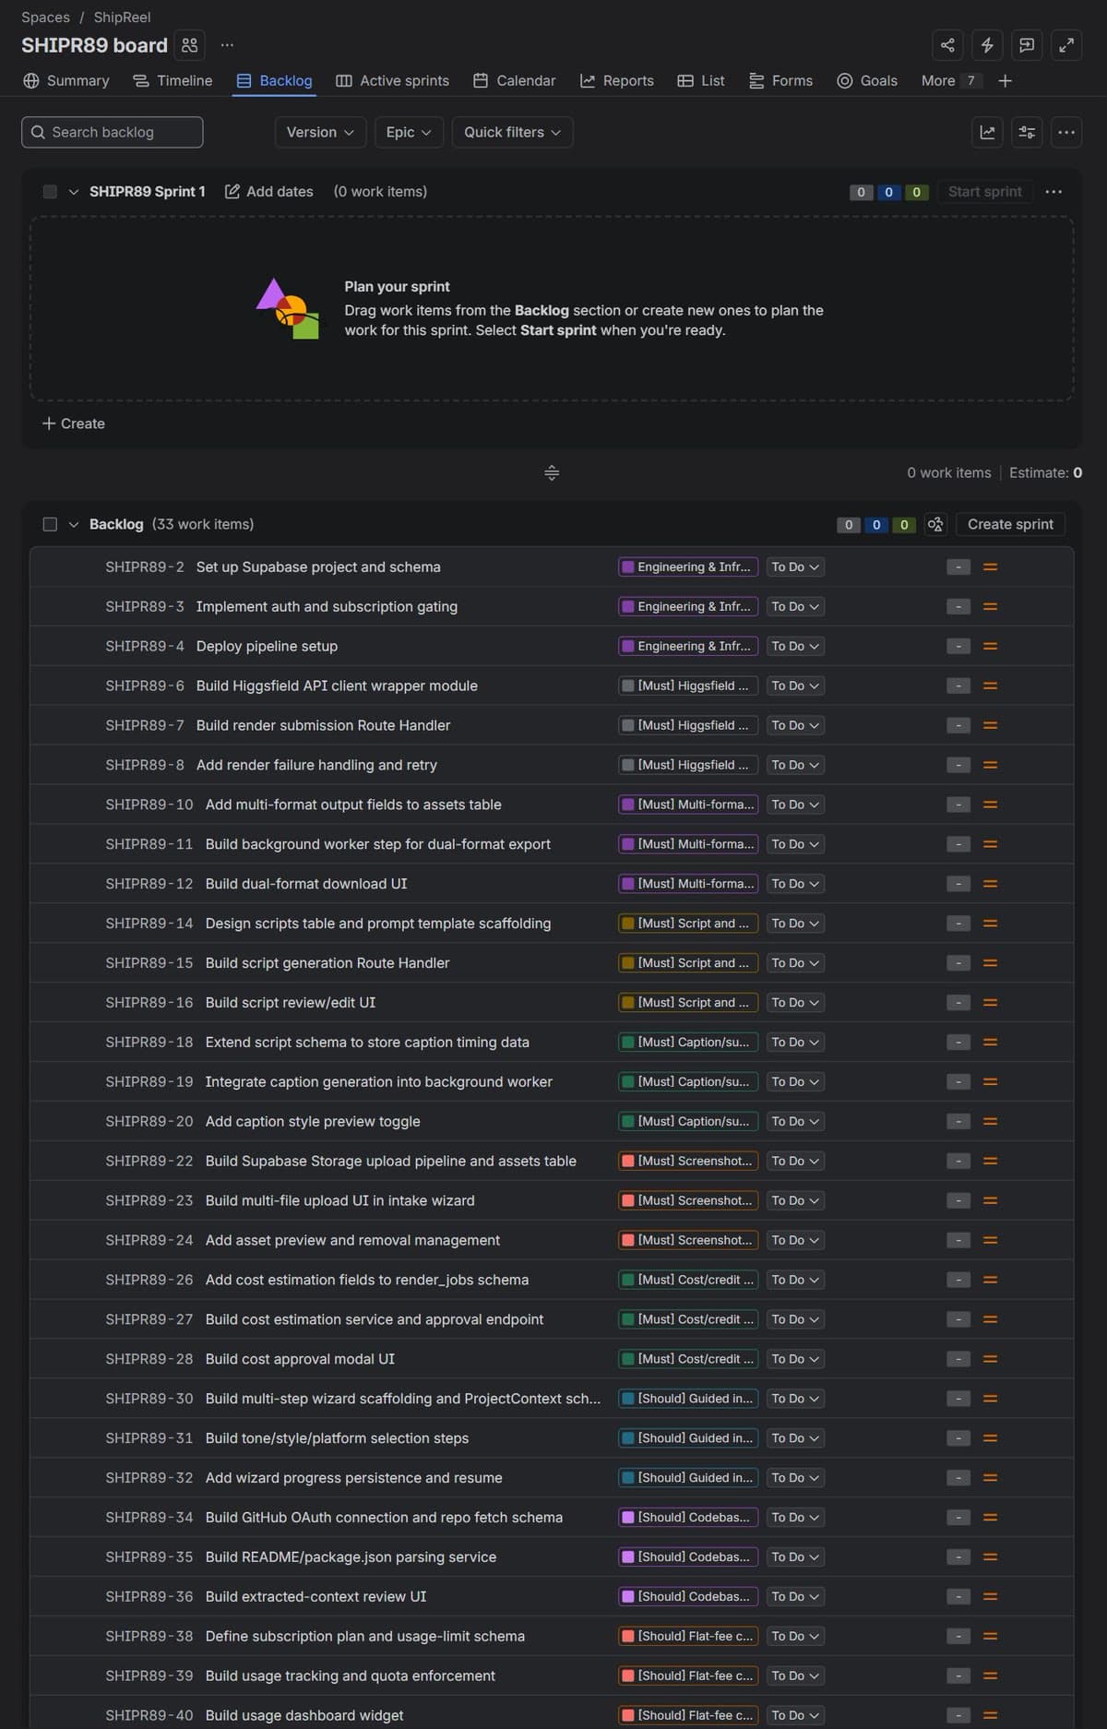
Task: Open the Spaces breadcrumb link
Action: 45,18
